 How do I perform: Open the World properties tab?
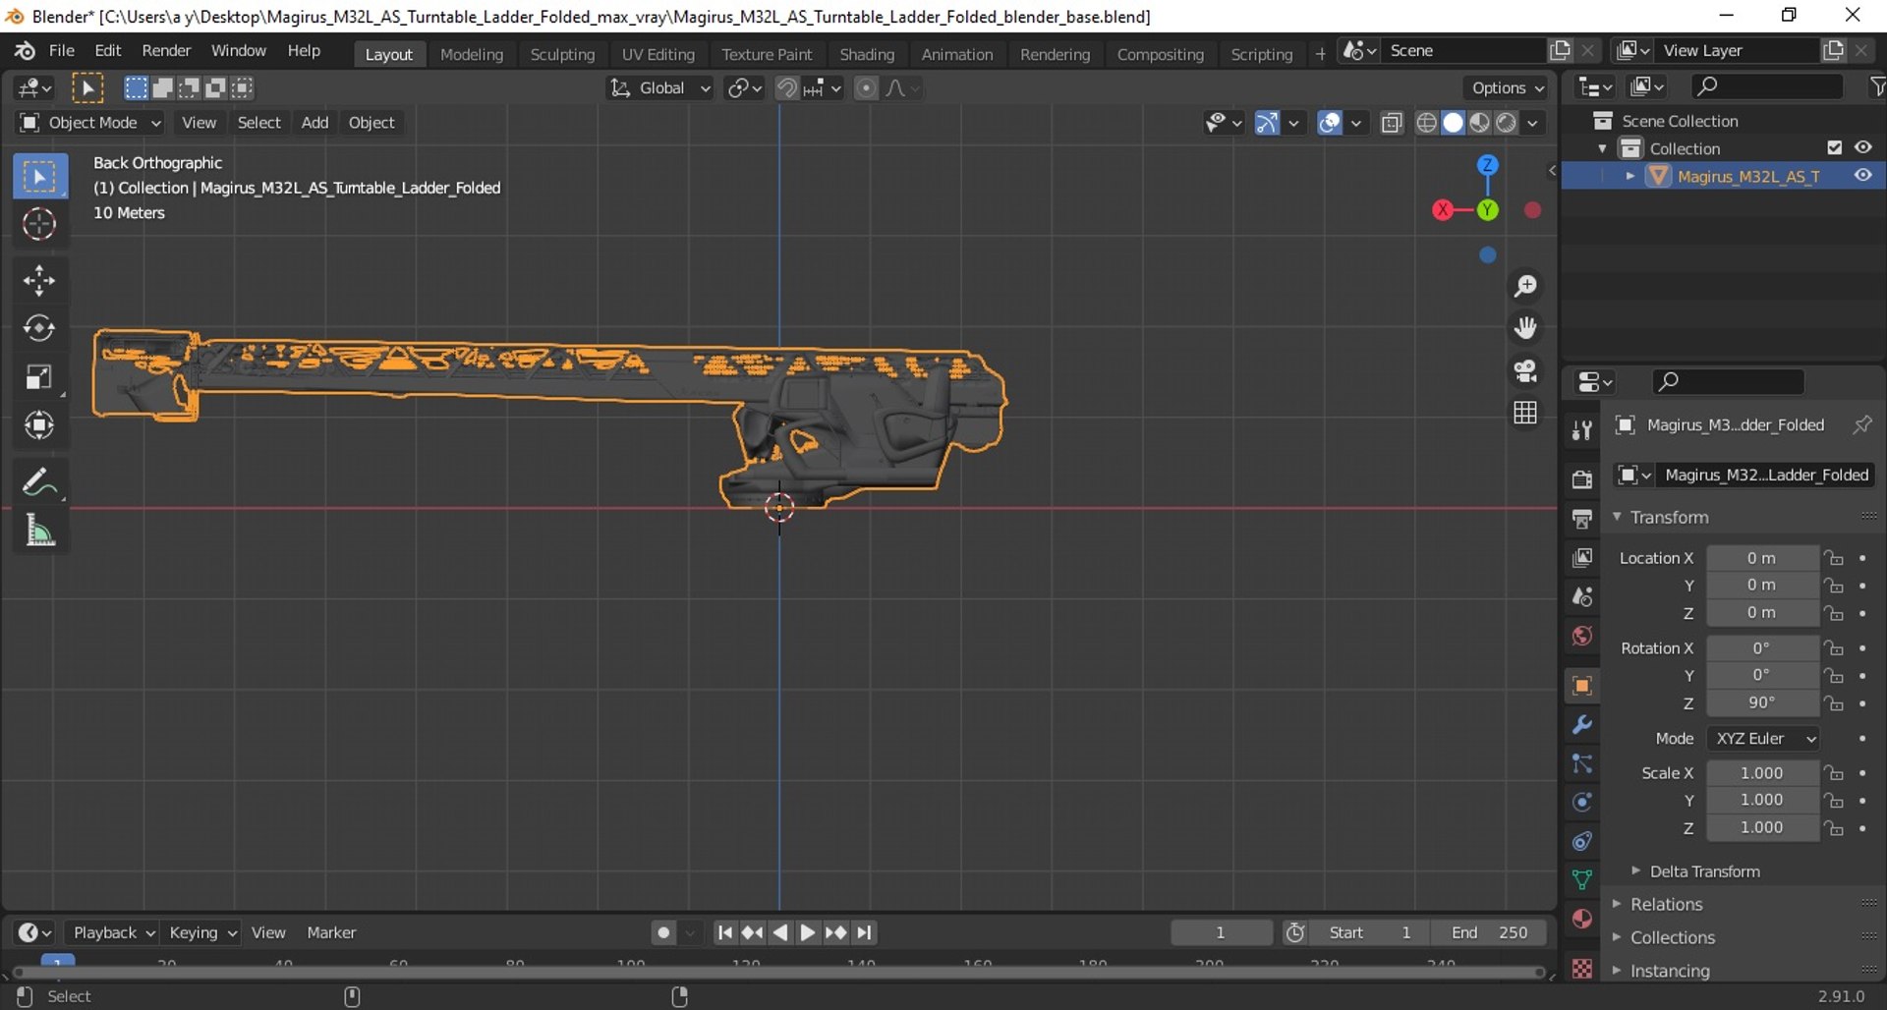tap(1581, 637)
